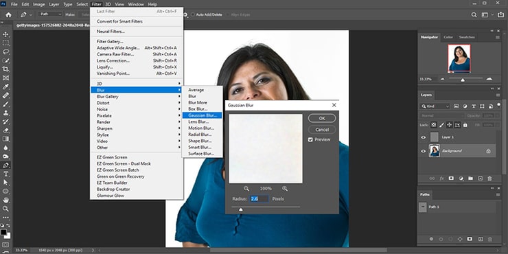Click zoom out magnifier in Gaussian Blur dialog
The width and height of the screenshot is (508, 254).
pos(246,189)
